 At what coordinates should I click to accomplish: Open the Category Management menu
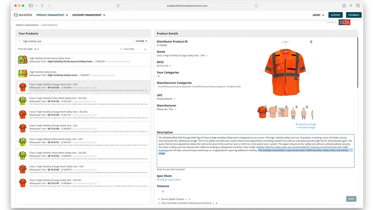coord(89,15)
